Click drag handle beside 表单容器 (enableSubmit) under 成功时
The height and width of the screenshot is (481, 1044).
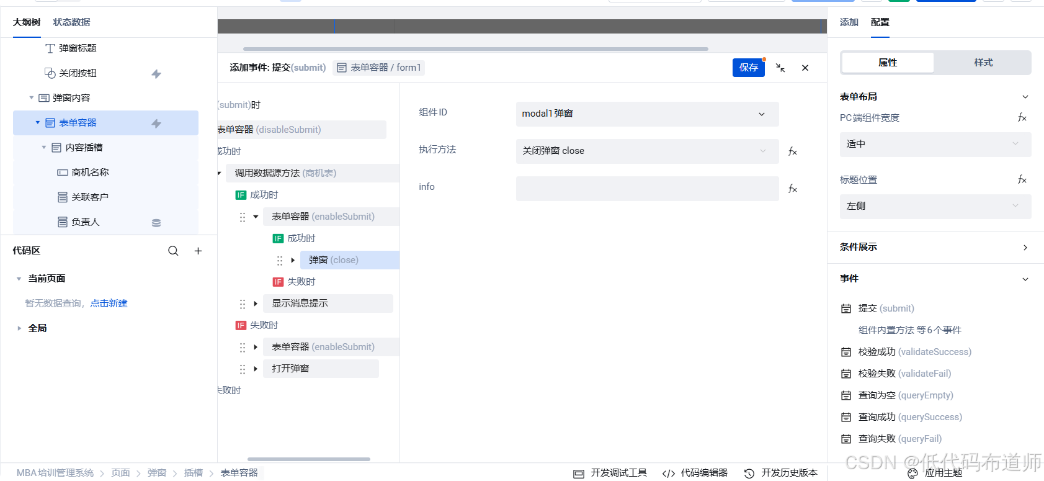coord(243,217)
